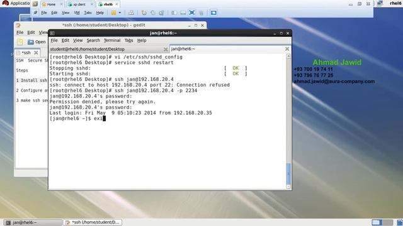Screen dimensions: 403x226
Task: Click the take snapshot icon
Action: (144, 13)
